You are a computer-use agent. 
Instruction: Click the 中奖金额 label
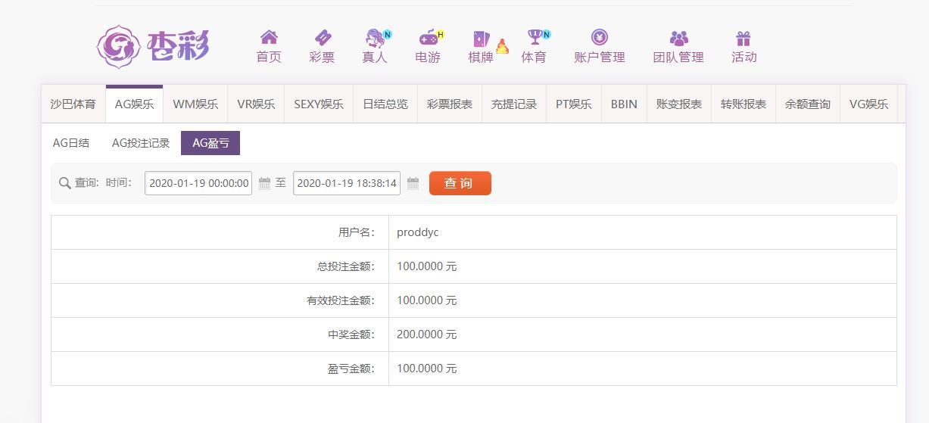(x=351, y=334)
